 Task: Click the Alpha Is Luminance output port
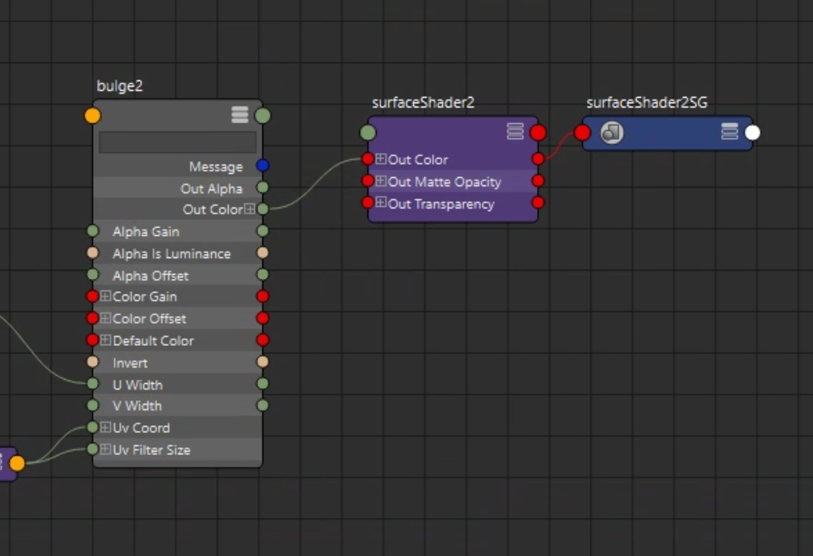pos(263,252)
